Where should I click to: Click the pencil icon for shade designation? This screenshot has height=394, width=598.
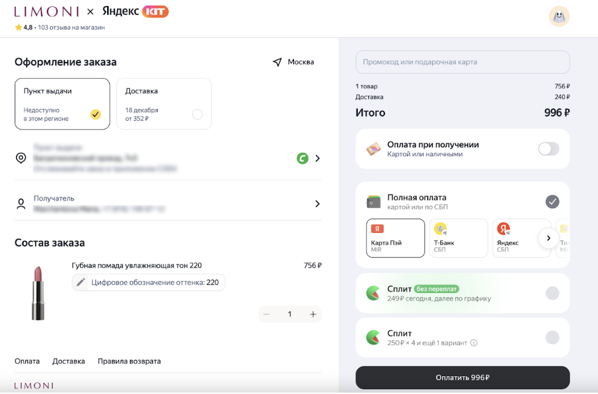80,282
